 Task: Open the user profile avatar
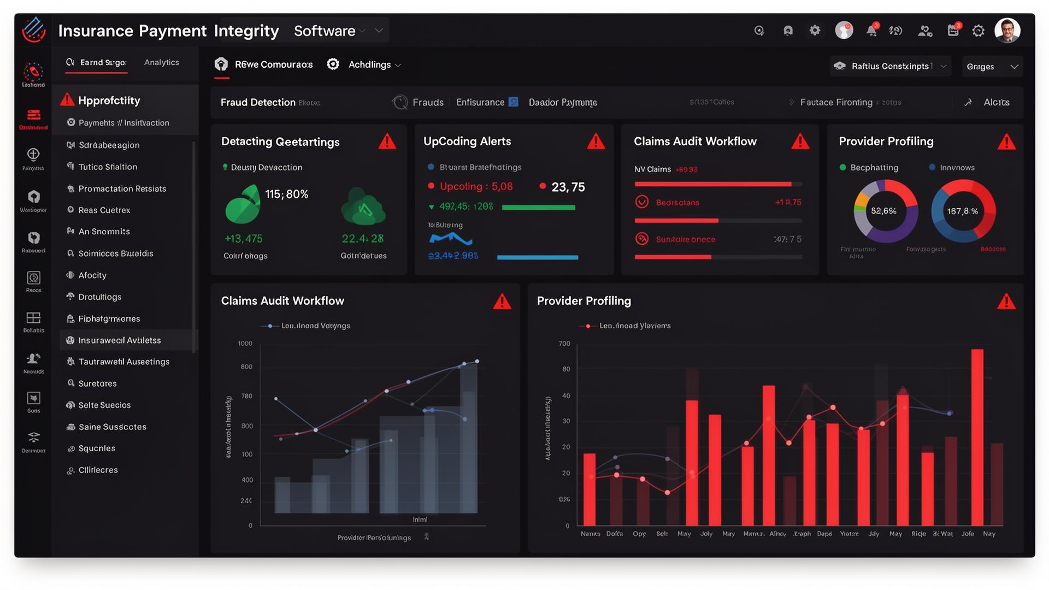(x=1007, y=30)
